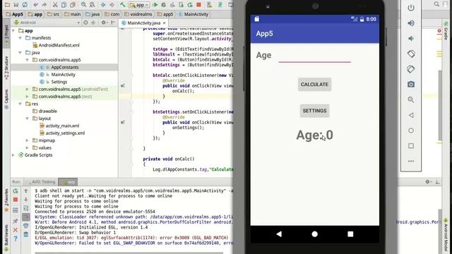Click the emulator Power button icon
Image resolution: width=452 pixels, height=254 pixels.
point(411,8)
